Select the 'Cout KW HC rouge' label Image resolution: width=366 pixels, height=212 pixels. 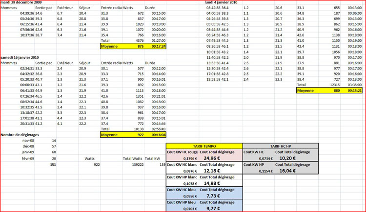[x=183, y=152]
